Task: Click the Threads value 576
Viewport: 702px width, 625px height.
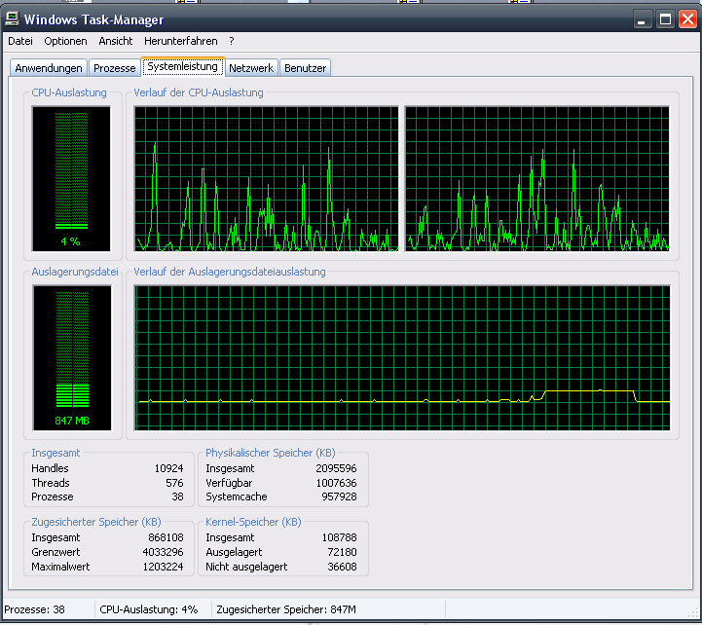Action: click(174, 483)
